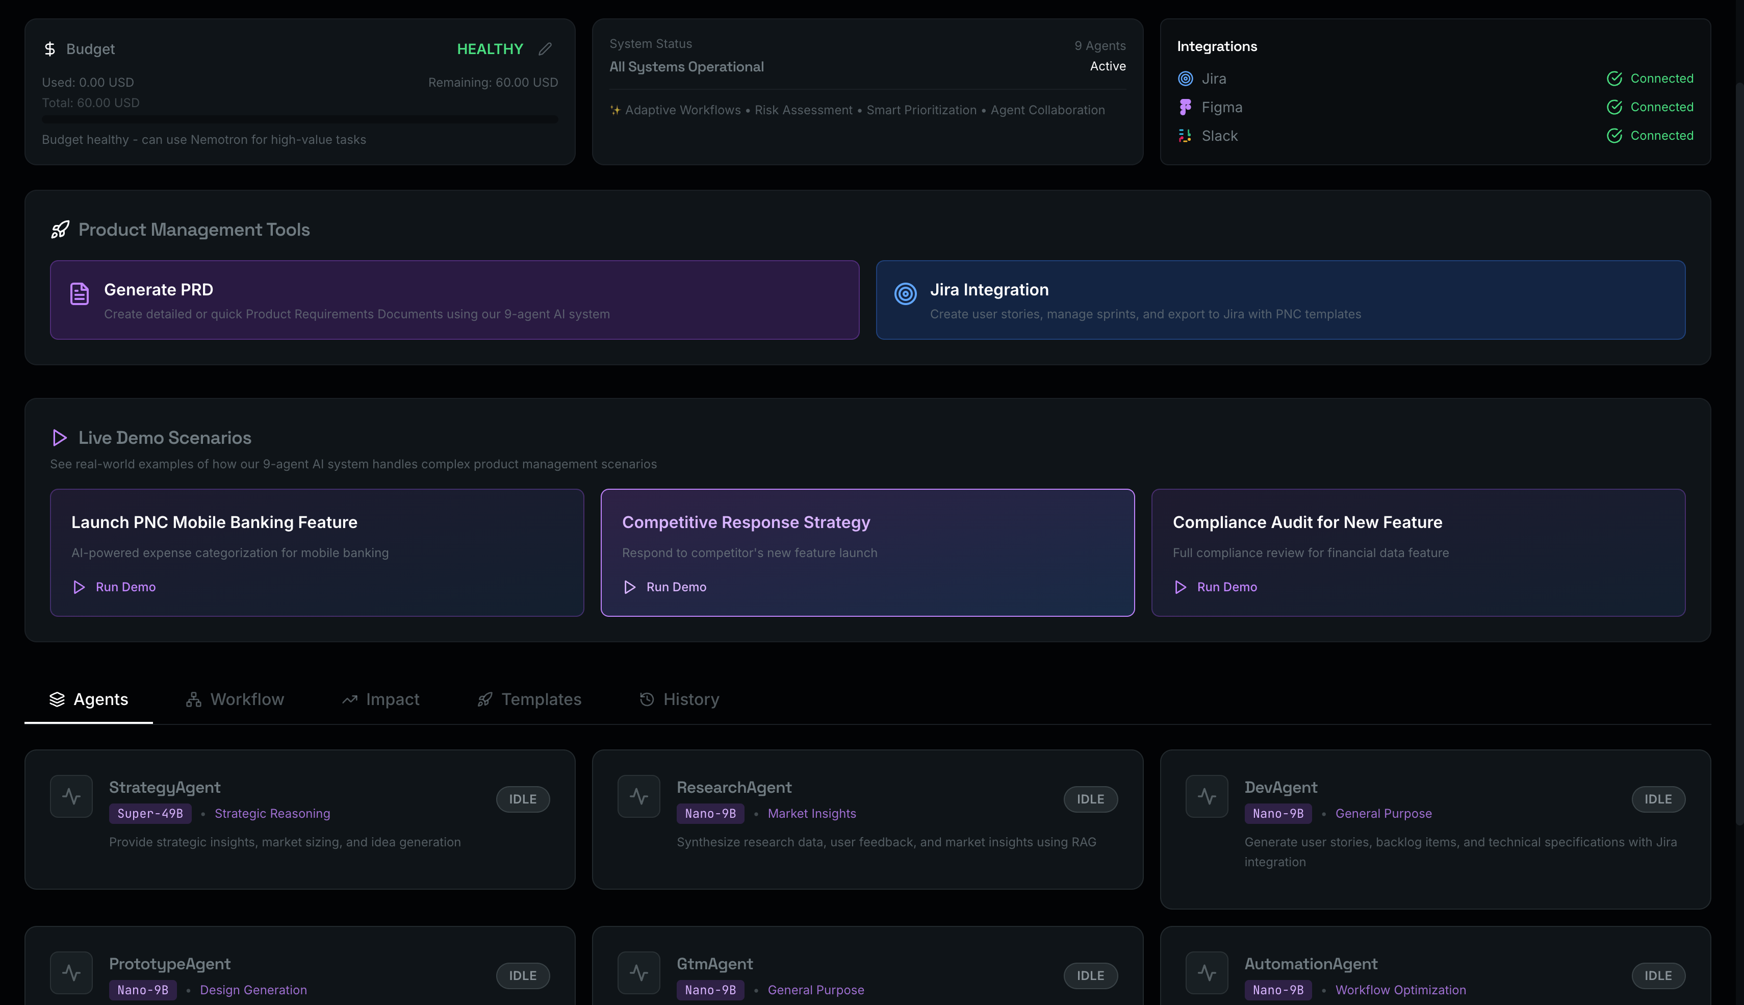Click the Jira Integration target icon
This screenshot has width=1744, height=1005.
[x=905, y=293]
